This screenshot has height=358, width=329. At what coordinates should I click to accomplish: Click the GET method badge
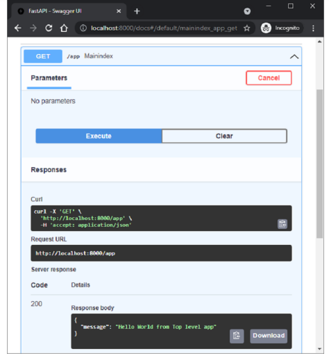coord(43,56)
